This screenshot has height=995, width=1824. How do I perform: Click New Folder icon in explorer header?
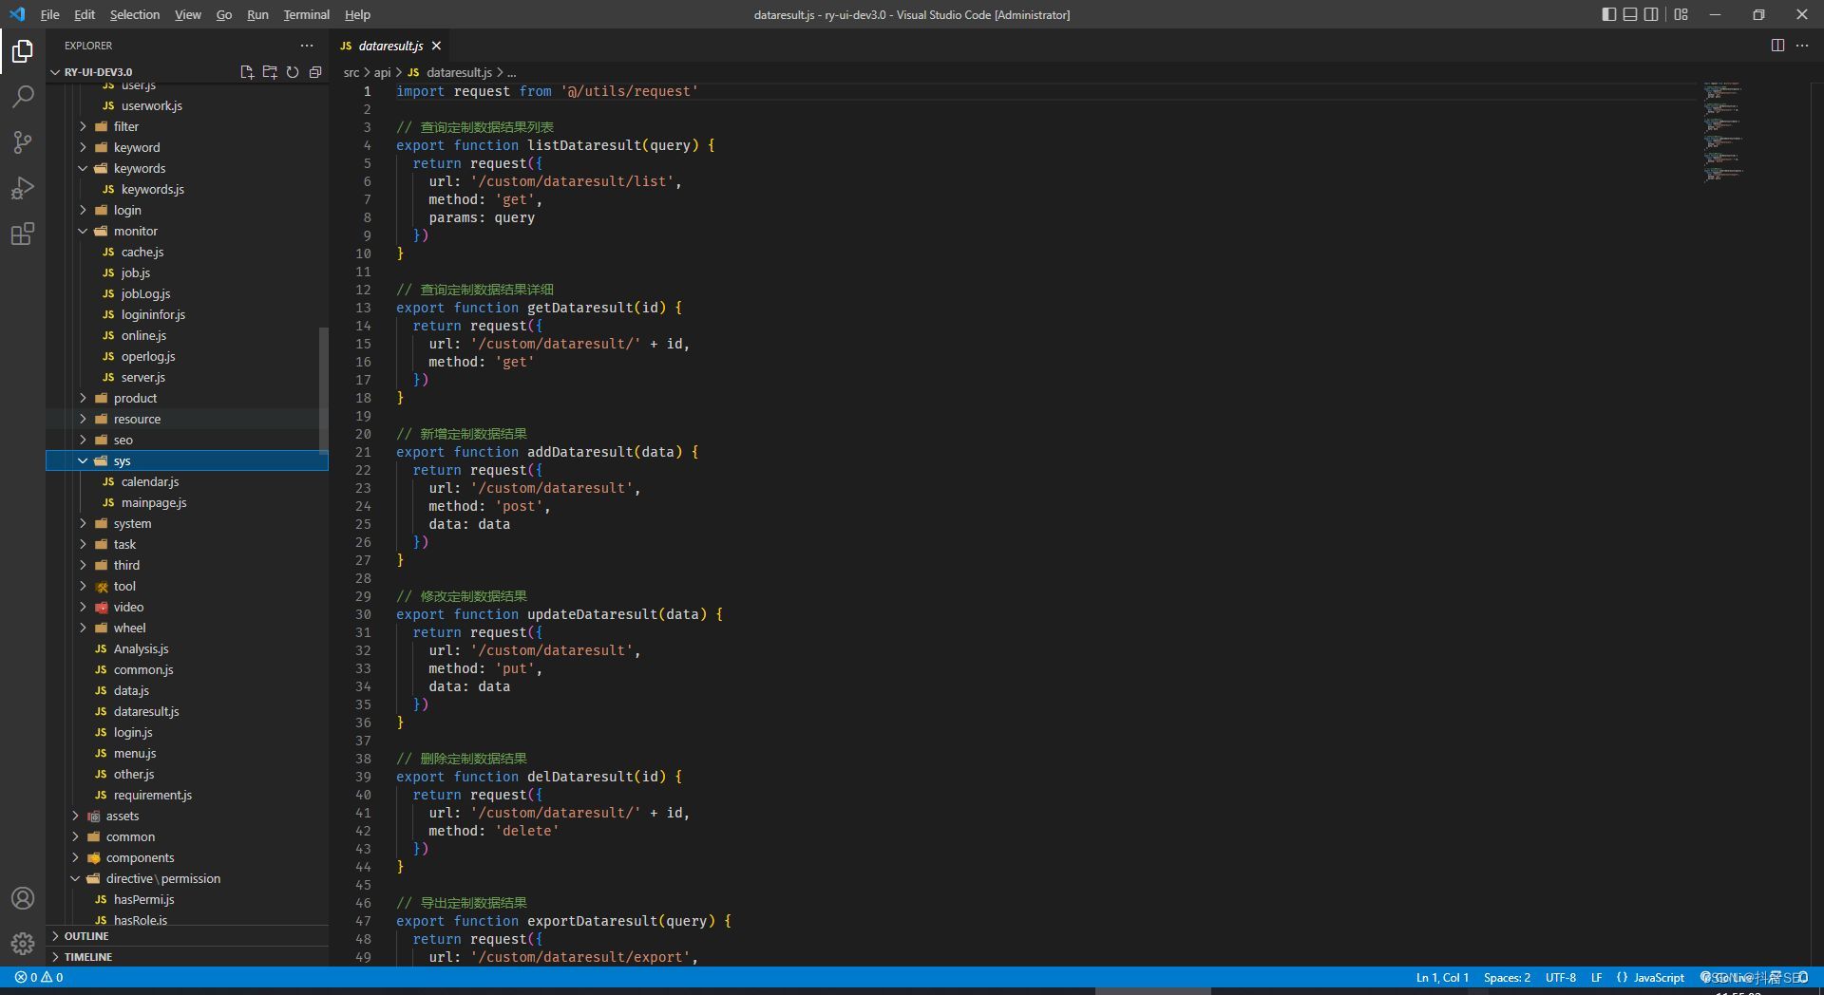(270, 72)
